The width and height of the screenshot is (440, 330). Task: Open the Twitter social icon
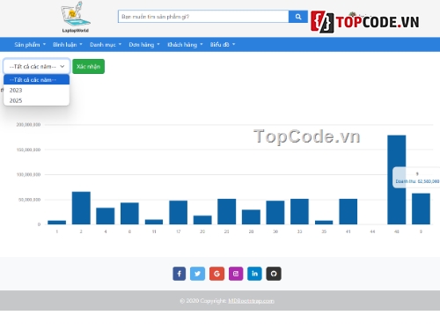[198, 274]
